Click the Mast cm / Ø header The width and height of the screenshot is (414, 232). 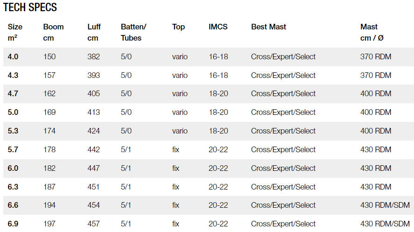(372, 33)
